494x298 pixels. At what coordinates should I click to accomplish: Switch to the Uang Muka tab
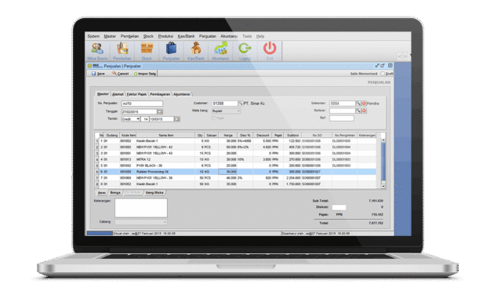tap(154, 192)
